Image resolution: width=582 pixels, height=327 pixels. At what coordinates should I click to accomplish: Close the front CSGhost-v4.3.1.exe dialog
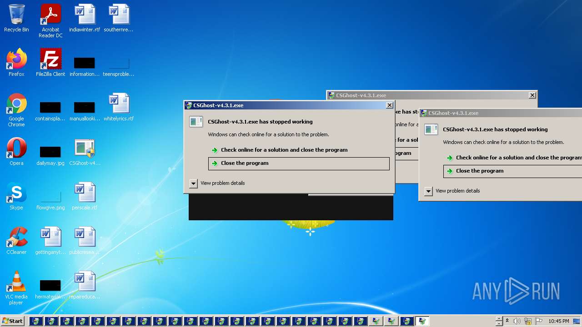(389, 105)
